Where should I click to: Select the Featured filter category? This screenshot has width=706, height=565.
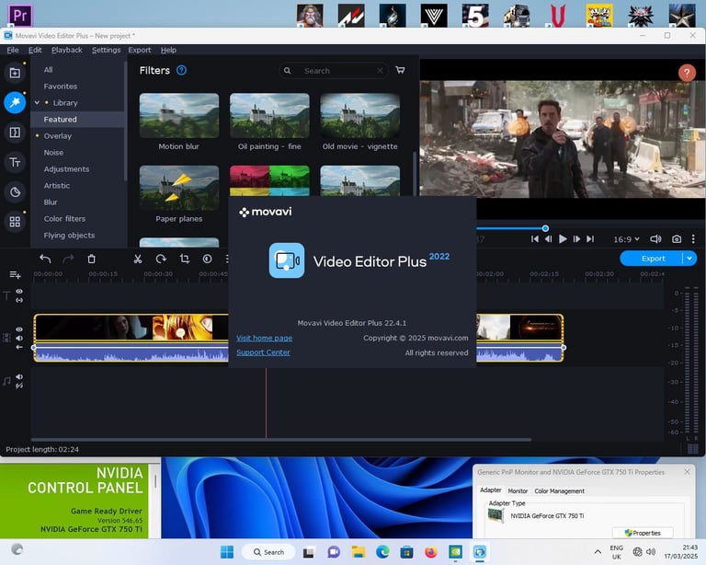[x=77, y=120]
